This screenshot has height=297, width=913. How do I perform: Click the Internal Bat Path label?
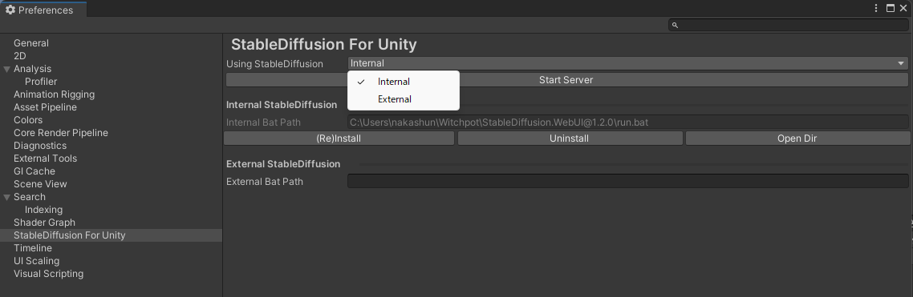point(263,122)
